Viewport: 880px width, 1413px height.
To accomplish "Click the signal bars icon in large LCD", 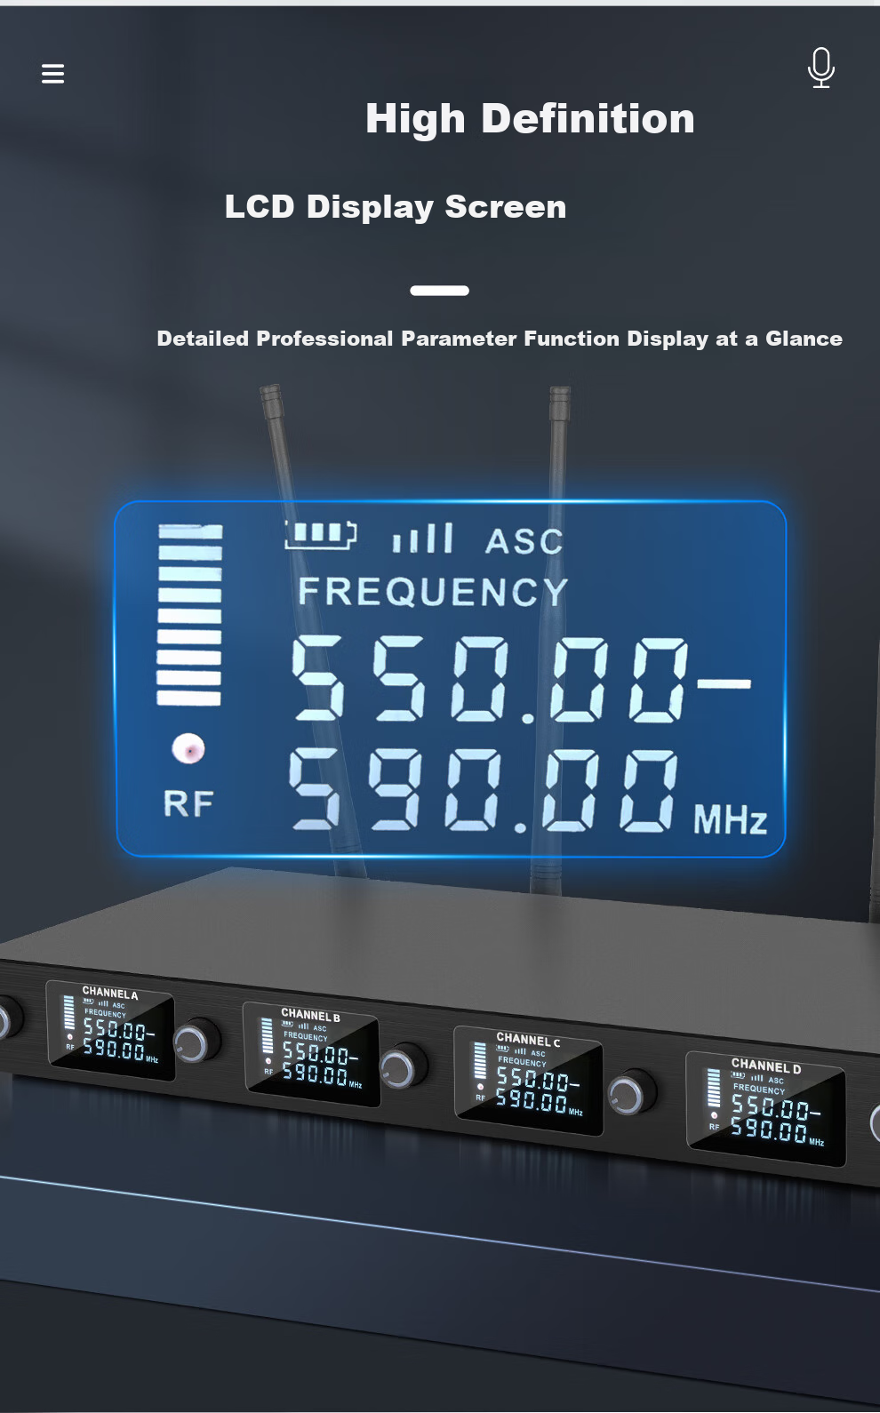I will [423, 538].
